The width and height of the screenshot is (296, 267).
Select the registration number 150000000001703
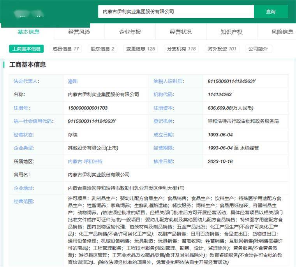(88, 108)
